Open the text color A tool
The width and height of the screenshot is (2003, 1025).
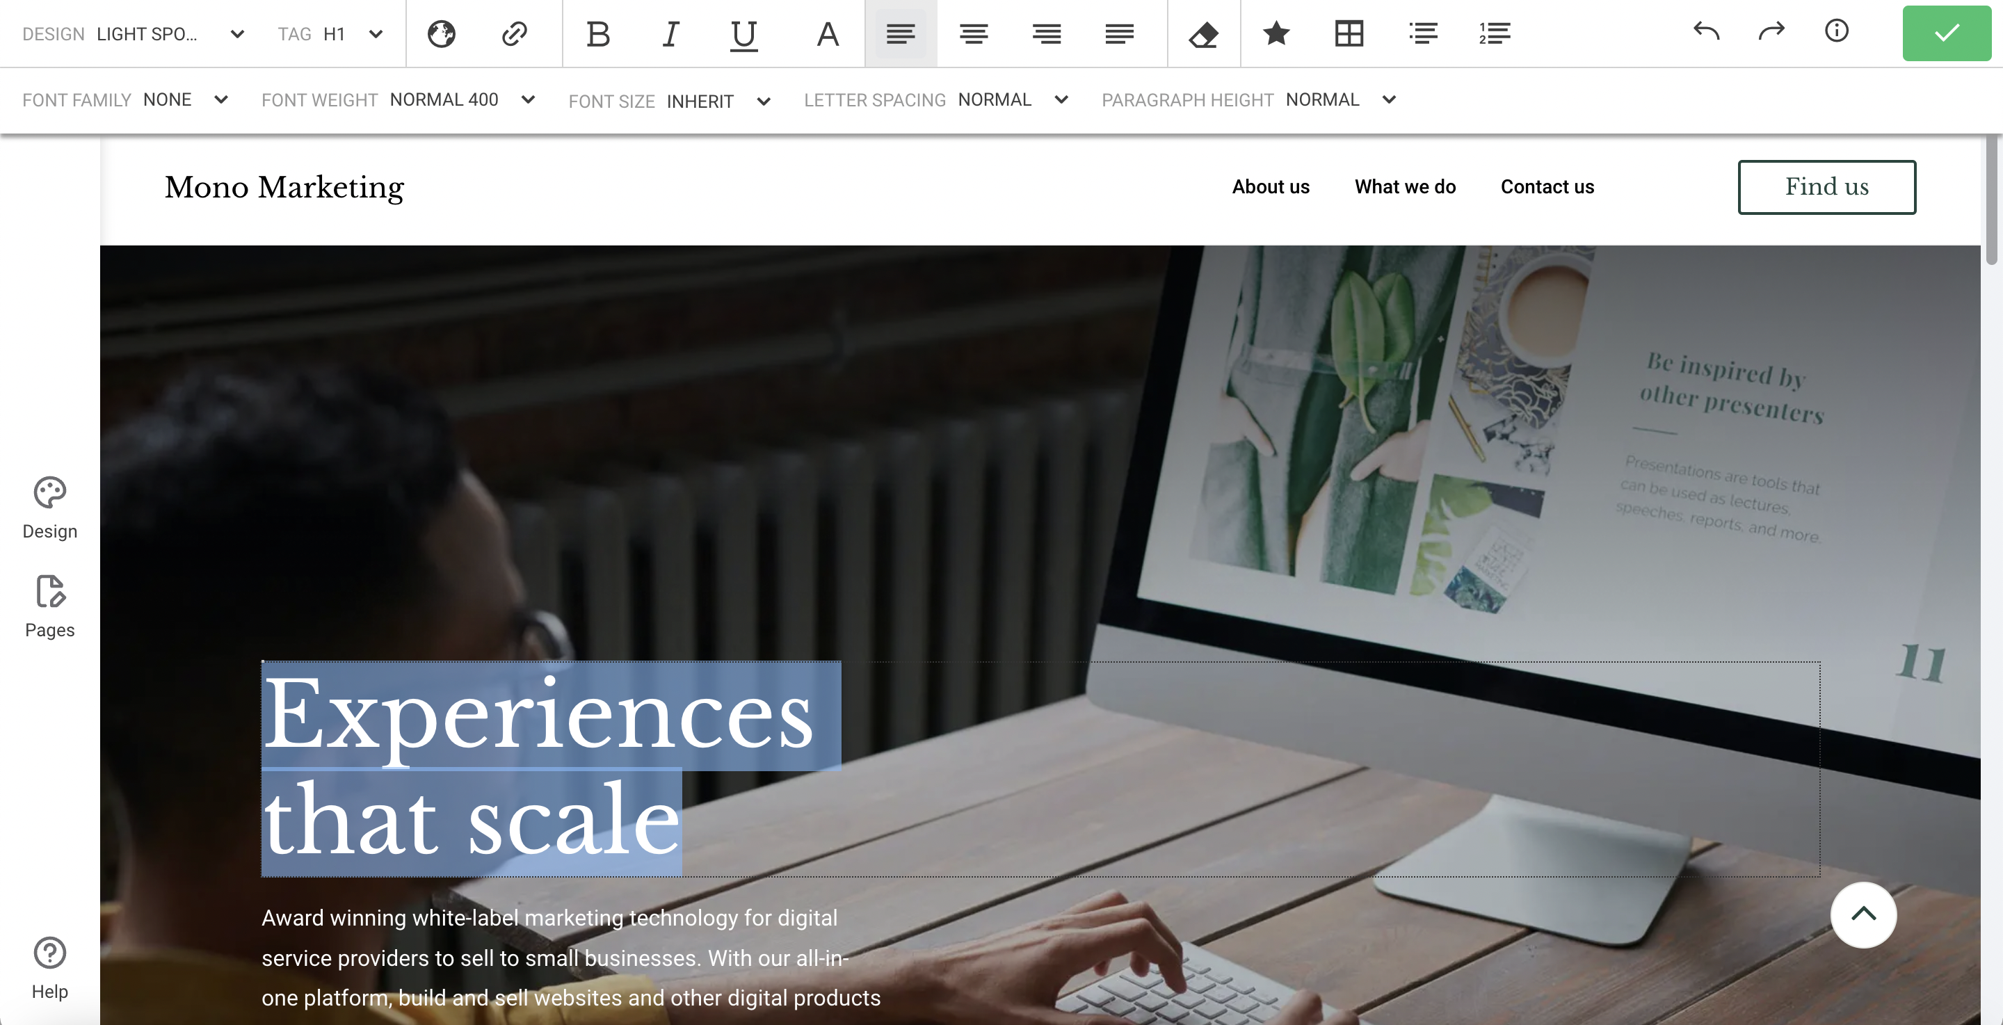tap(828, 33)
